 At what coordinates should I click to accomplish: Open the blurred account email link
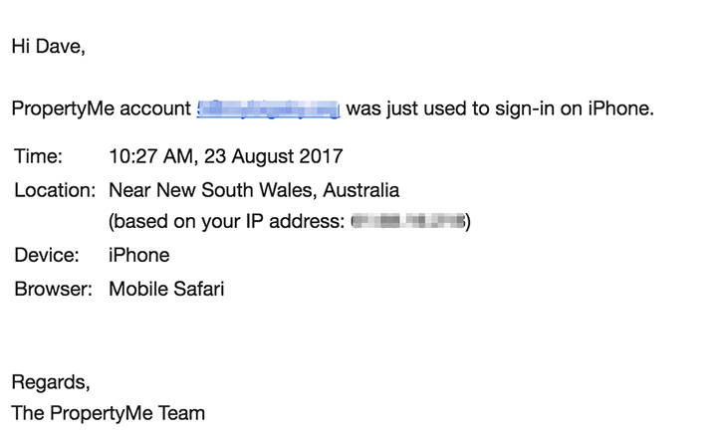pyautogui.click(x=269, y=109)
